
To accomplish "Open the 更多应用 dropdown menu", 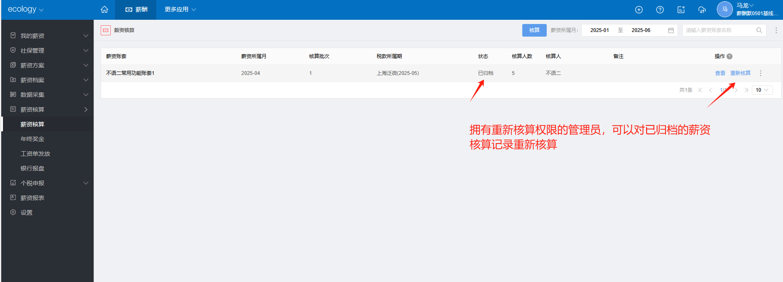I will [180, 9].
